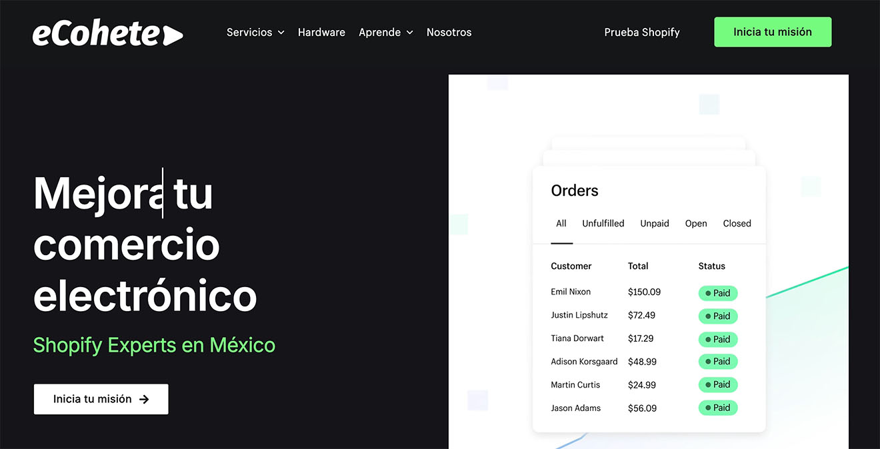Switch to the Closed tab

point(737,223)
